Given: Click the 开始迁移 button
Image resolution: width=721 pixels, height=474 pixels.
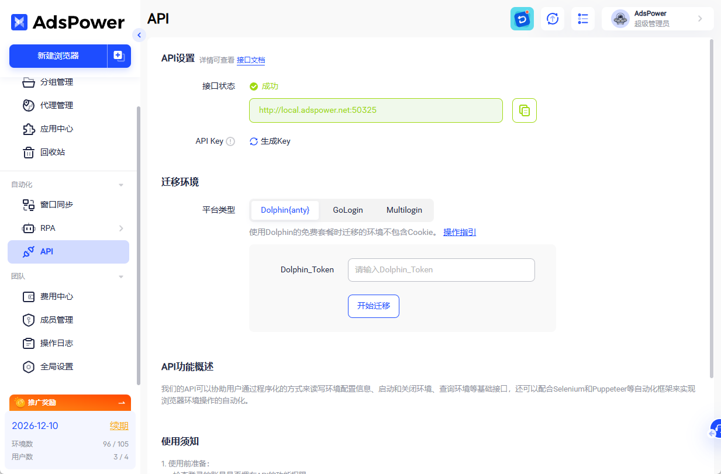Looking at the screenshot, I should coord(374,306).
